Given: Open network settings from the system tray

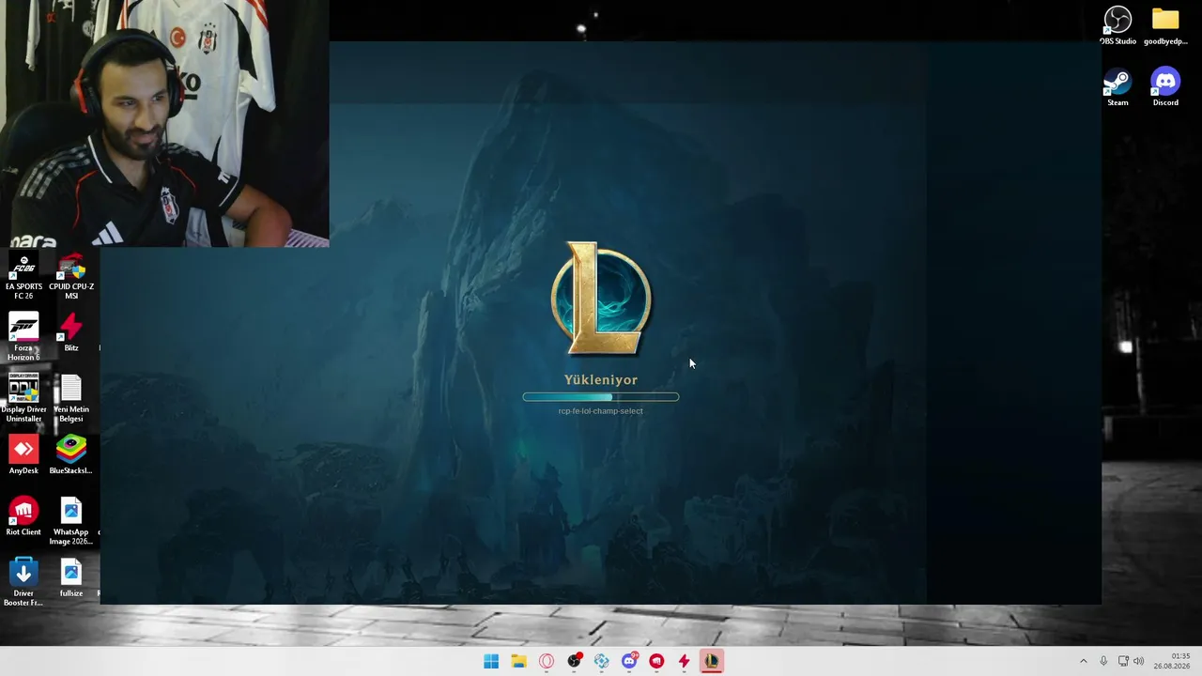Looking at the screenshot, I should pos(1123,661).
